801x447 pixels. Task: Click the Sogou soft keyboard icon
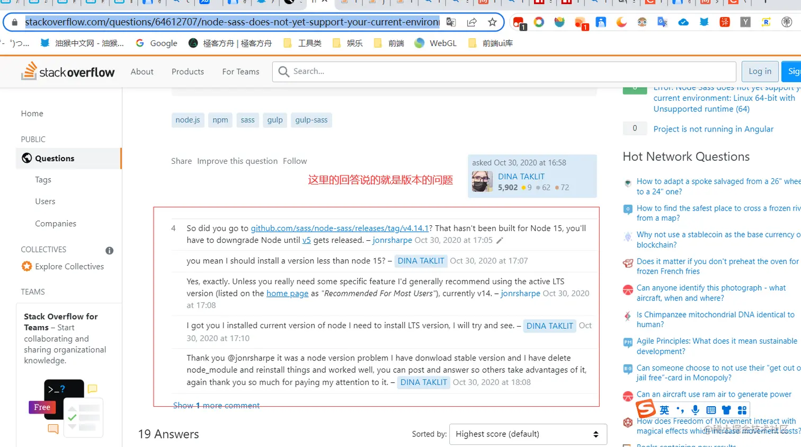[711, 410]
